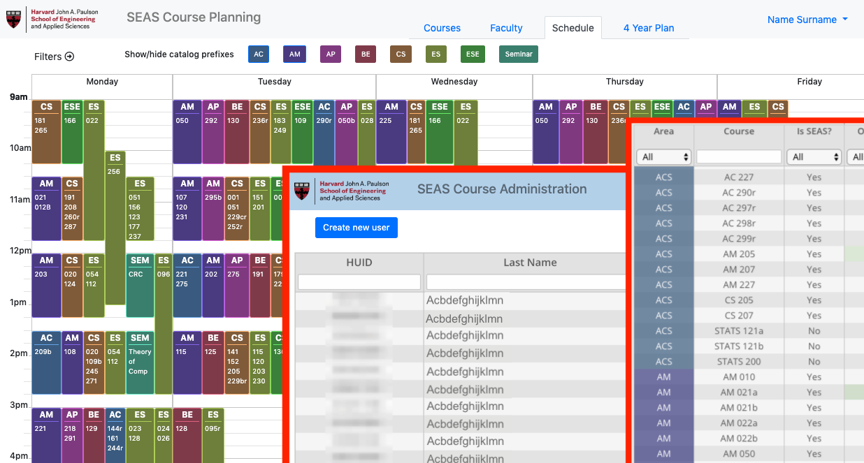Toggle the AC catalog prefix button

pyautogui.click(x=259, y=54)
